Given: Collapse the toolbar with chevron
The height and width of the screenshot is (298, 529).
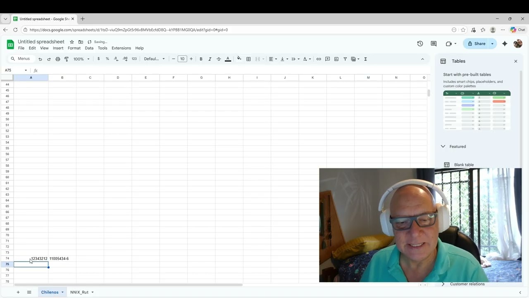Looking at the screenshot, I should 422,59.
